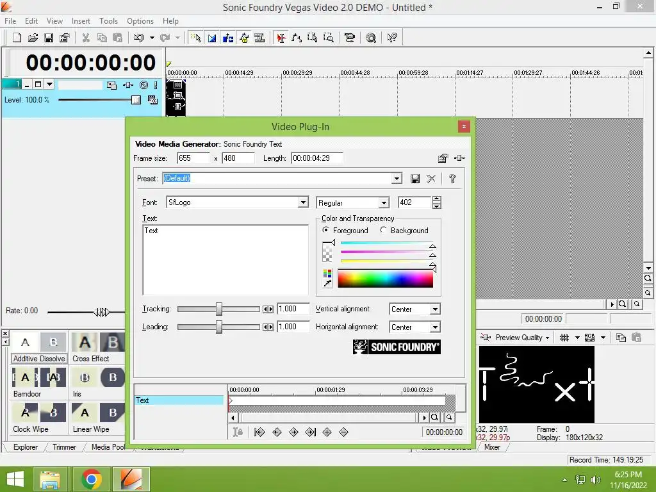The width and height of the screenshot is (656, 492).
Task: Select the Foreground radio button
Action: point(326,230)
